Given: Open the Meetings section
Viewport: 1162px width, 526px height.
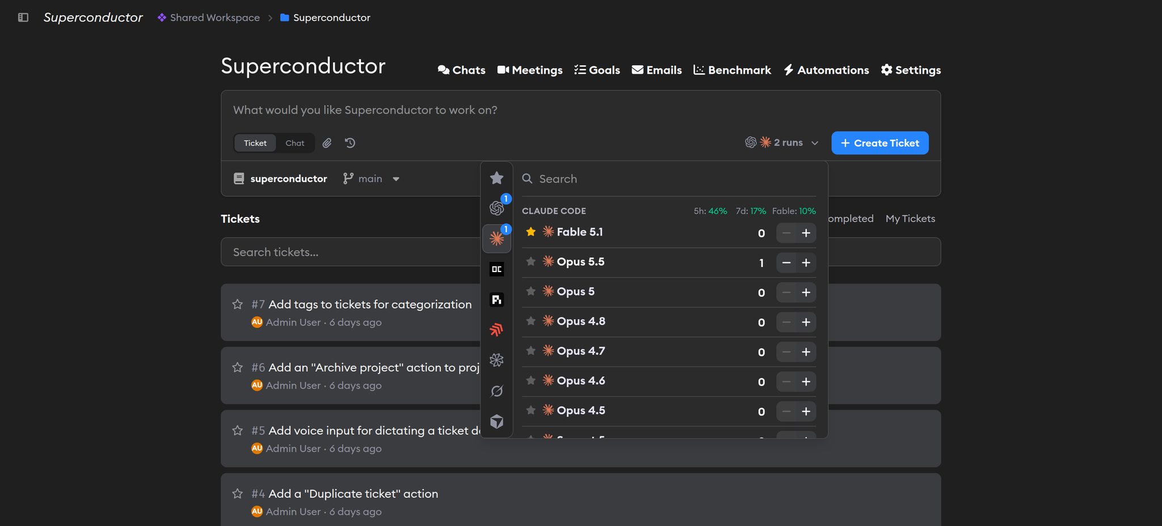Looking at the screenshot, I should pos(530,70).
